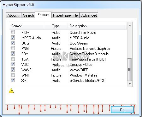Sort list by Type column header

pos(56,26)
